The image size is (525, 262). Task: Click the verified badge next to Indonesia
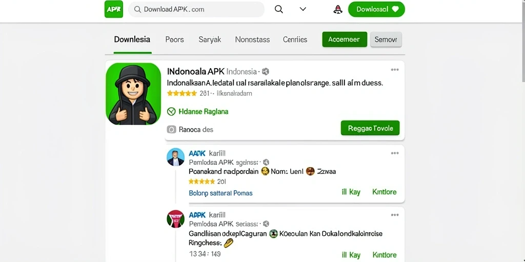click(266, 72)
